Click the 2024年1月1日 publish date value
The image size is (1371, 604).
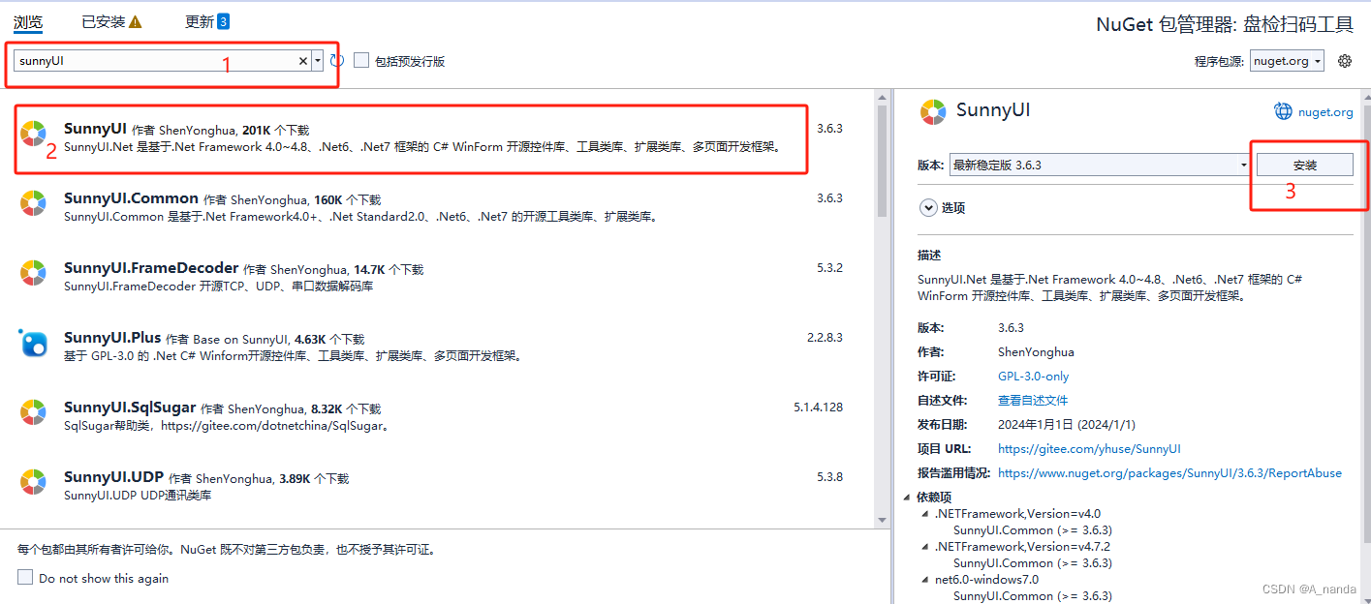point(1066,424)
